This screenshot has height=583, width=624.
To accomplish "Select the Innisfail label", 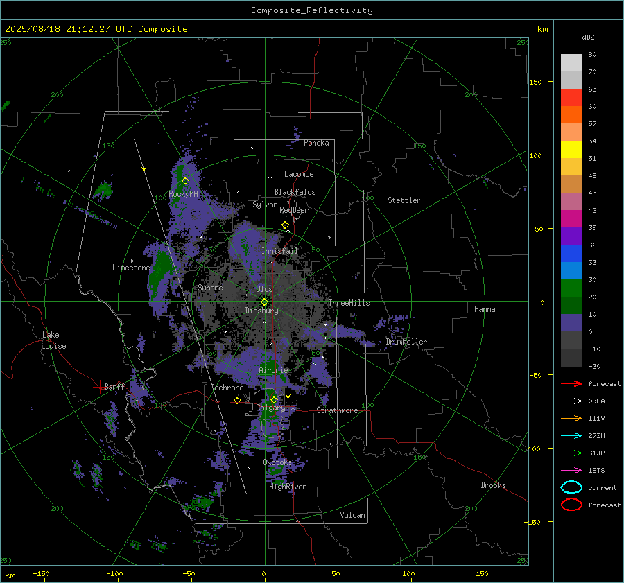I will 279,251.
